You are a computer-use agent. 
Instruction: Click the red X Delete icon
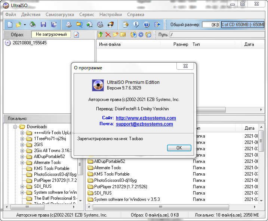pyautogui.click(x=108, y=35)
